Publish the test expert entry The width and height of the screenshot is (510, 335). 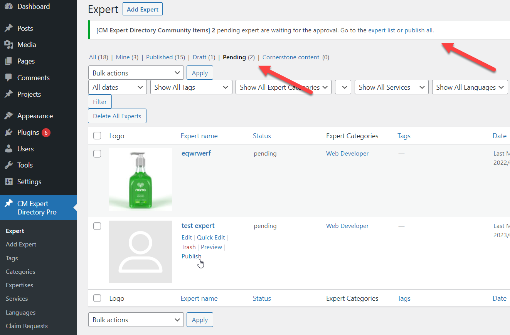pyautogui.click(x=191, y=256)
